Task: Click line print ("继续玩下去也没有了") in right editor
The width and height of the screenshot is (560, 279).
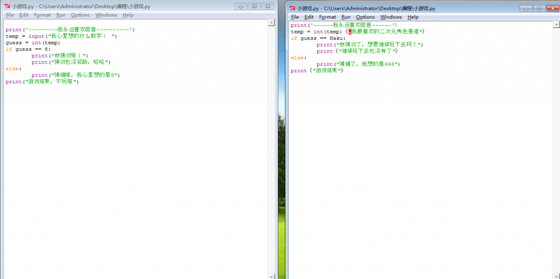Action: click(x=357, y=51)
